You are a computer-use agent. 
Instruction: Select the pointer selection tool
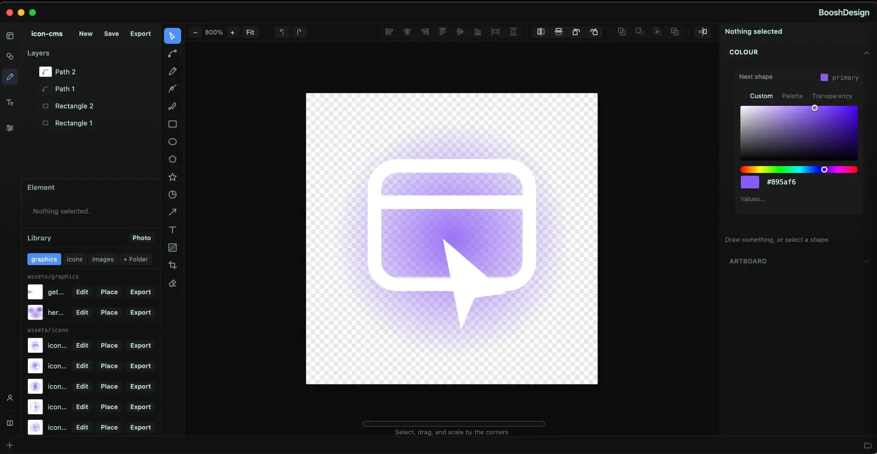(x=172, y=36)
